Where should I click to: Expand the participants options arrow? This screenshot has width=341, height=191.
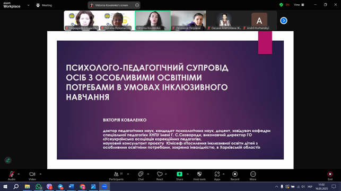(x=128, y=174)
